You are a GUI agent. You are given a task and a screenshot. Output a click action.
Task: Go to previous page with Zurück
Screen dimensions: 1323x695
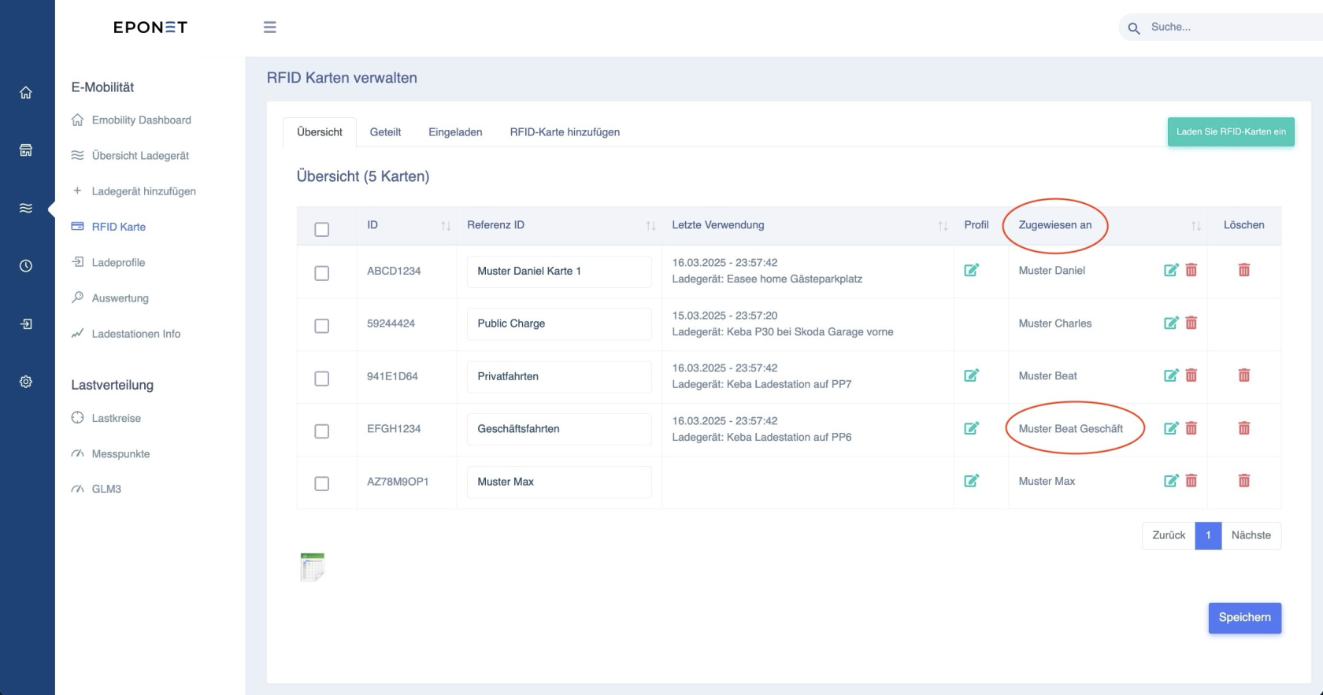coord(1169,535)
